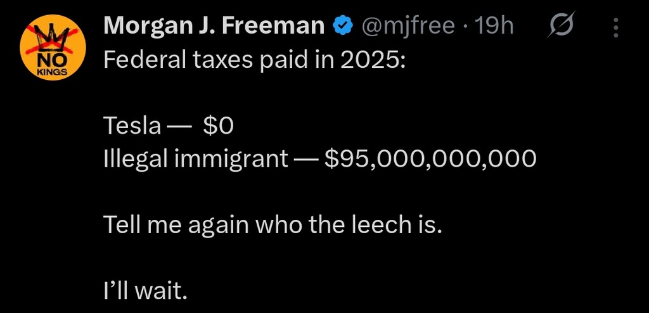Open the three-dot more options menu
The height and width of the screenshot is (313, 649).
point(616,27)
